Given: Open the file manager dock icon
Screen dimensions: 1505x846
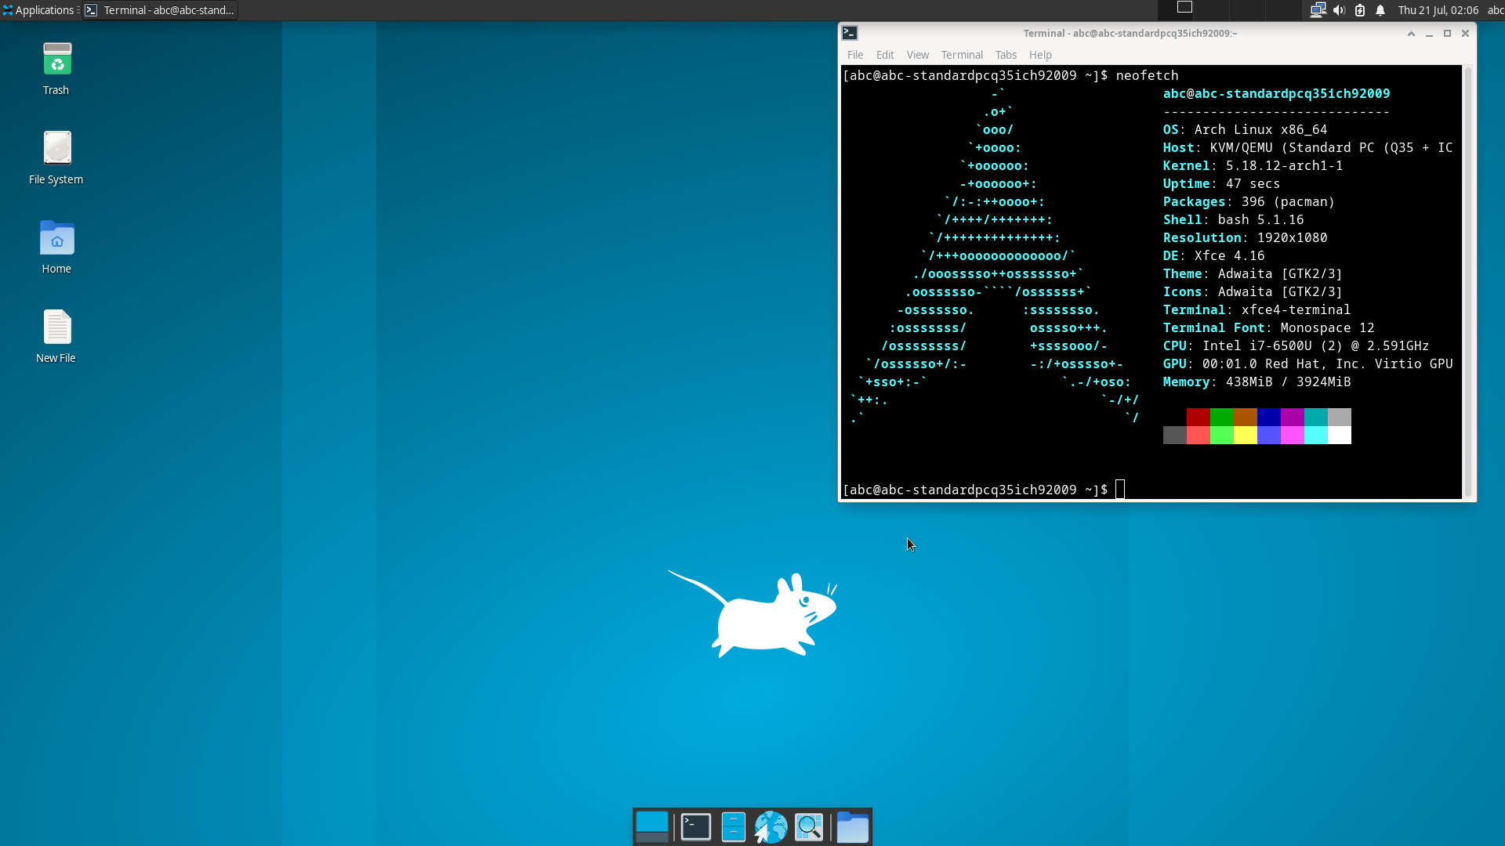Looking at the screenshot, I should [x=733, y=827].
